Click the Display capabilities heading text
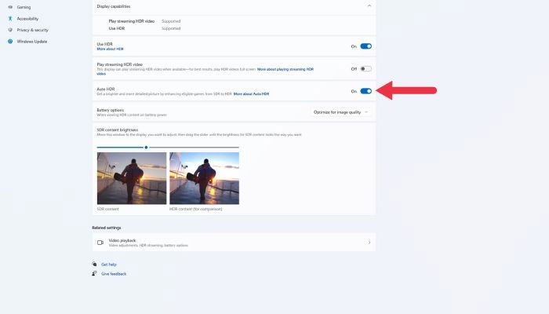549x314 pixels. pos(114,6)
